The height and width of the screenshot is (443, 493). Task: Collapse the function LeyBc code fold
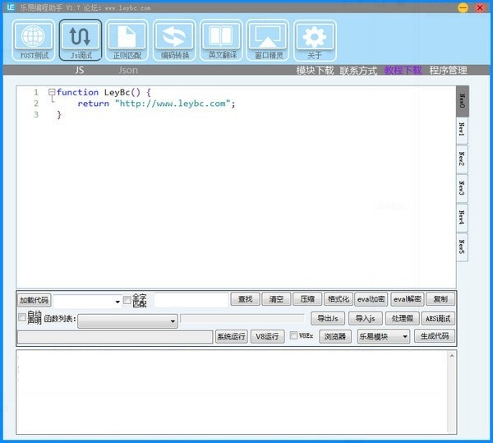[52, 92]
